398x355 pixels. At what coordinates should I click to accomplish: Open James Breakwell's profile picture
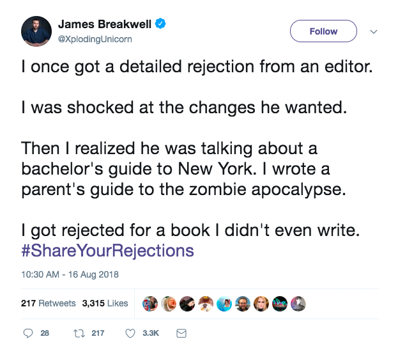[36, 31]
